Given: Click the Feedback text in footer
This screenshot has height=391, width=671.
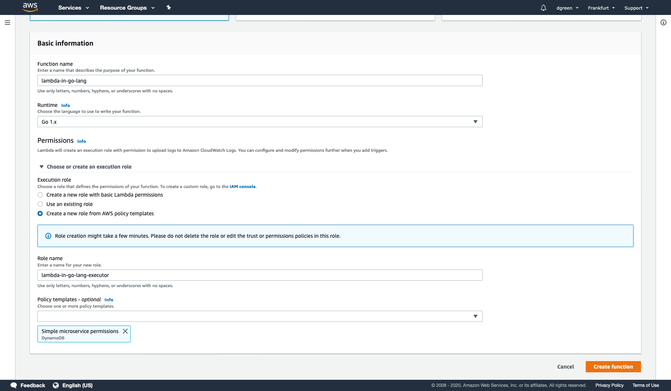Looking at the screenshot, I should (x=33, y=385).
